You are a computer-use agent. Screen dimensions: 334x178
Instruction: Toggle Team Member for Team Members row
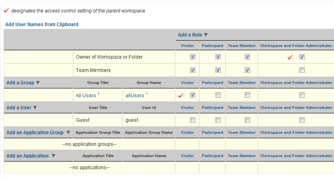point(247,70)
